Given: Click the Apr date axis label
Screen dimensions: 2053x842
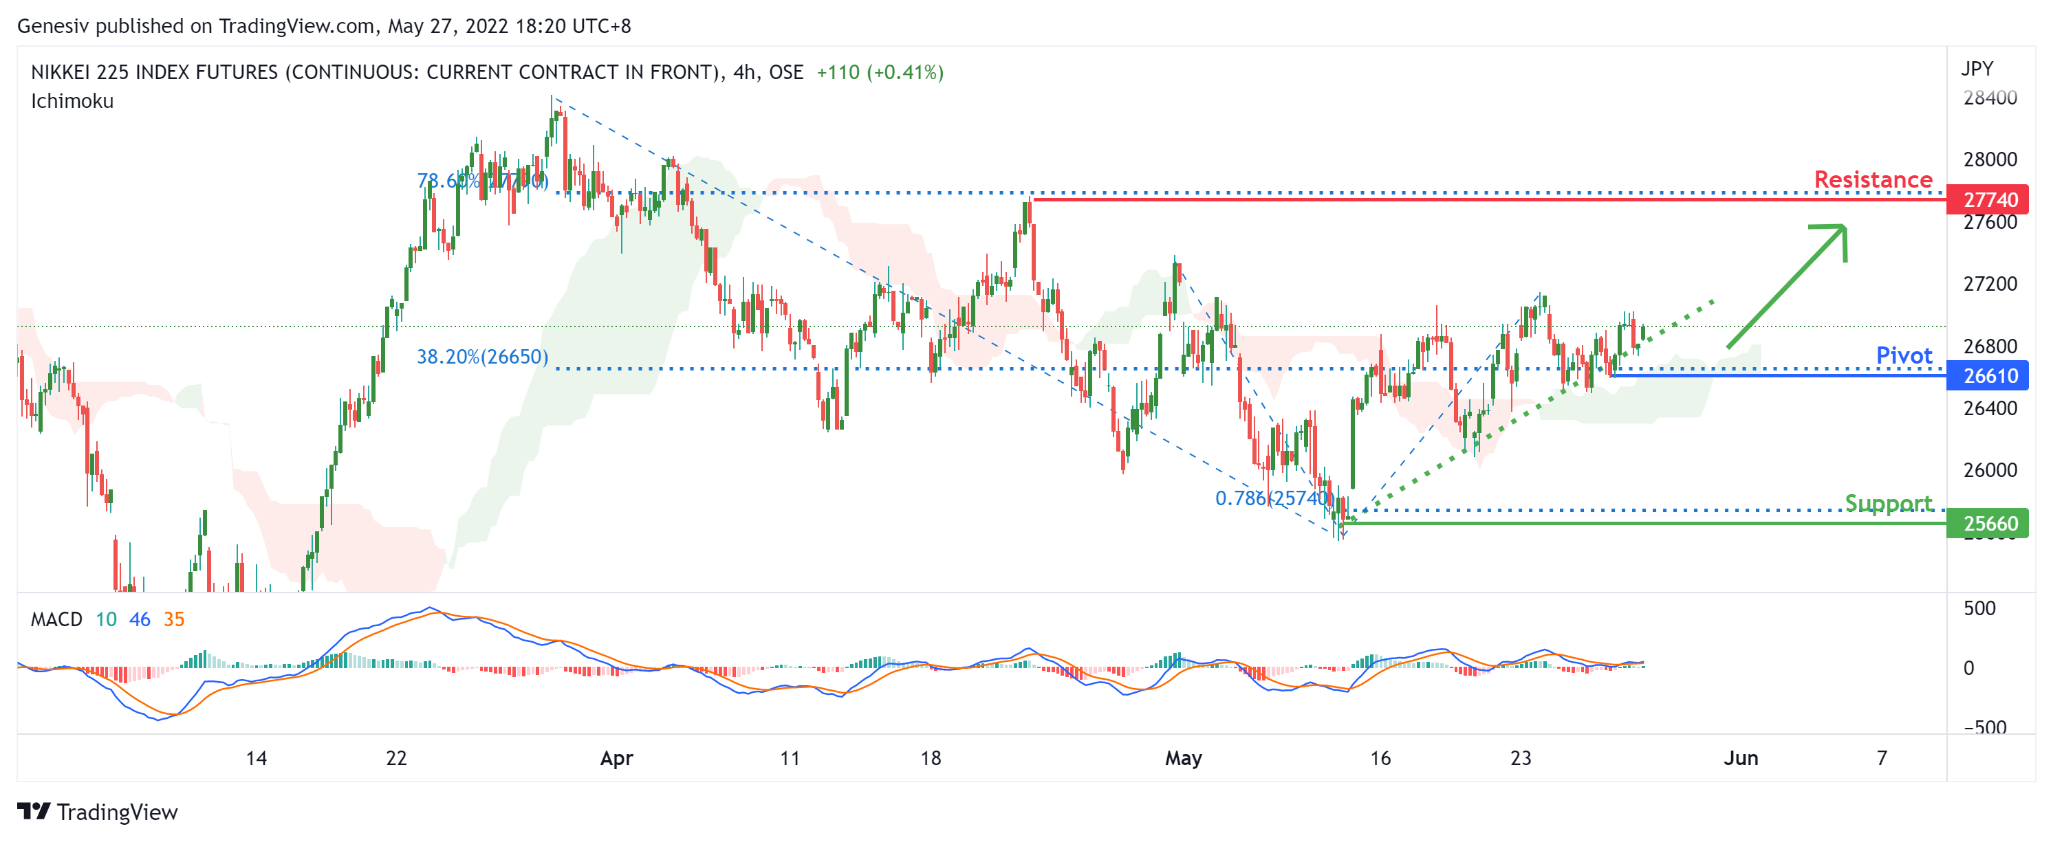Looking at the screenshot, I should [x=616, y=757].
